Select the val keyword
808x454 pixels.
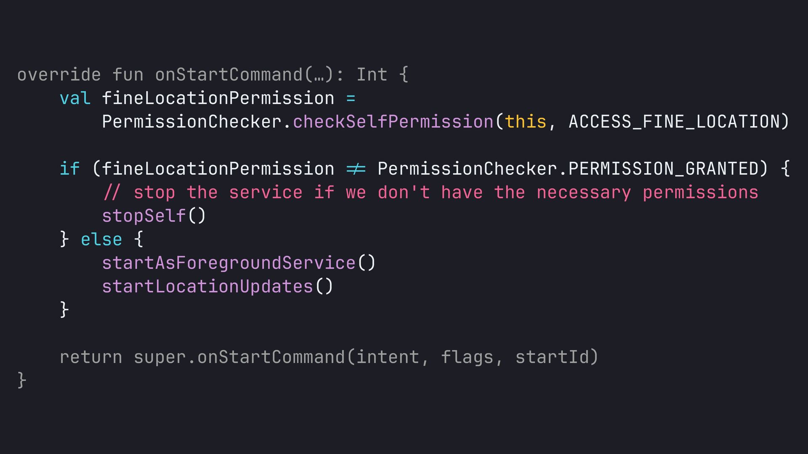pyautogui.click(x=75, y=98)
